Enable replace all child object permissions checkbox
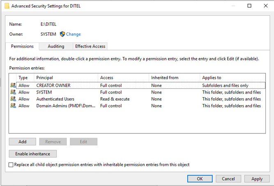274x186 pixels. 11,165
